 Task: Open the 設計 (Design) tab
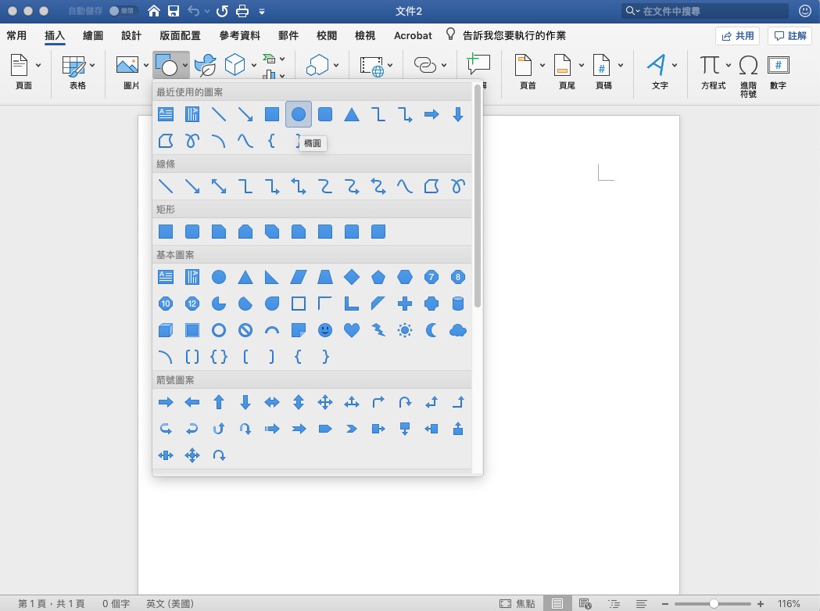(x=131, y=35)
